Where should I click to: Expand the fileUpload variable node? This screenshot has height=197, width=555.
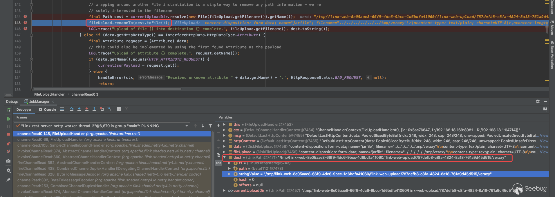(224, 152)
